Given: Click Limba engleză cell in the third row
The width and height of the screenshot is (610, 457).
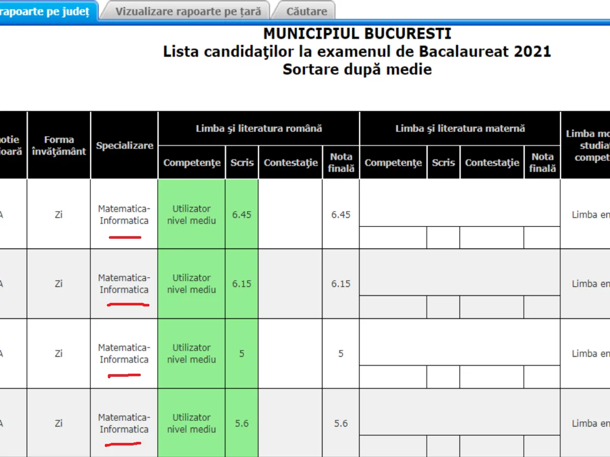Looking at the screenshot, I should [590, 353].
